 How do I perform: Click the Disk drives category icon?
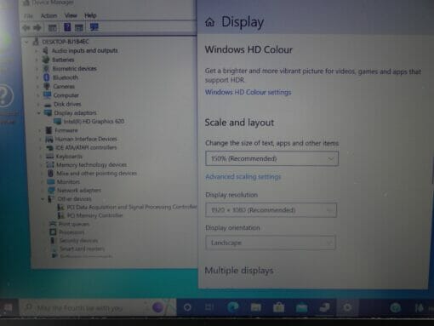tap(48, 105)
